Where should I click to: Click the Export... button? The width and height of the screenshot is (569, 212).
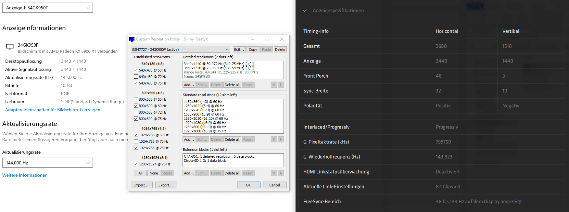(166, 185)
